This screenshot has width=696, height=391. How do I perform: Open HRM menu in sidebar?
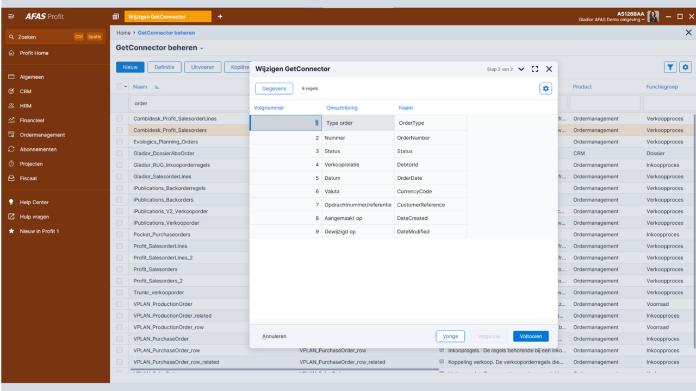tap(26, 106)
